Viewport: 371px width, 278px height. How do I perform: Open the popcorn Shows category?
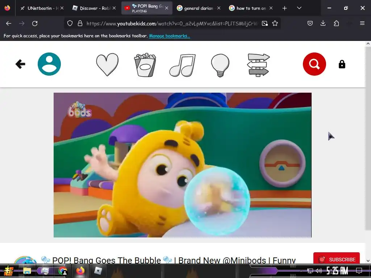pyautogui.click(x=145, y=65)
